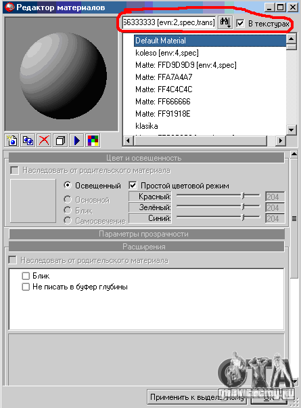Click the blue play arrow icon
This screenshot has height=408, width=301.
tap(76, 141)
